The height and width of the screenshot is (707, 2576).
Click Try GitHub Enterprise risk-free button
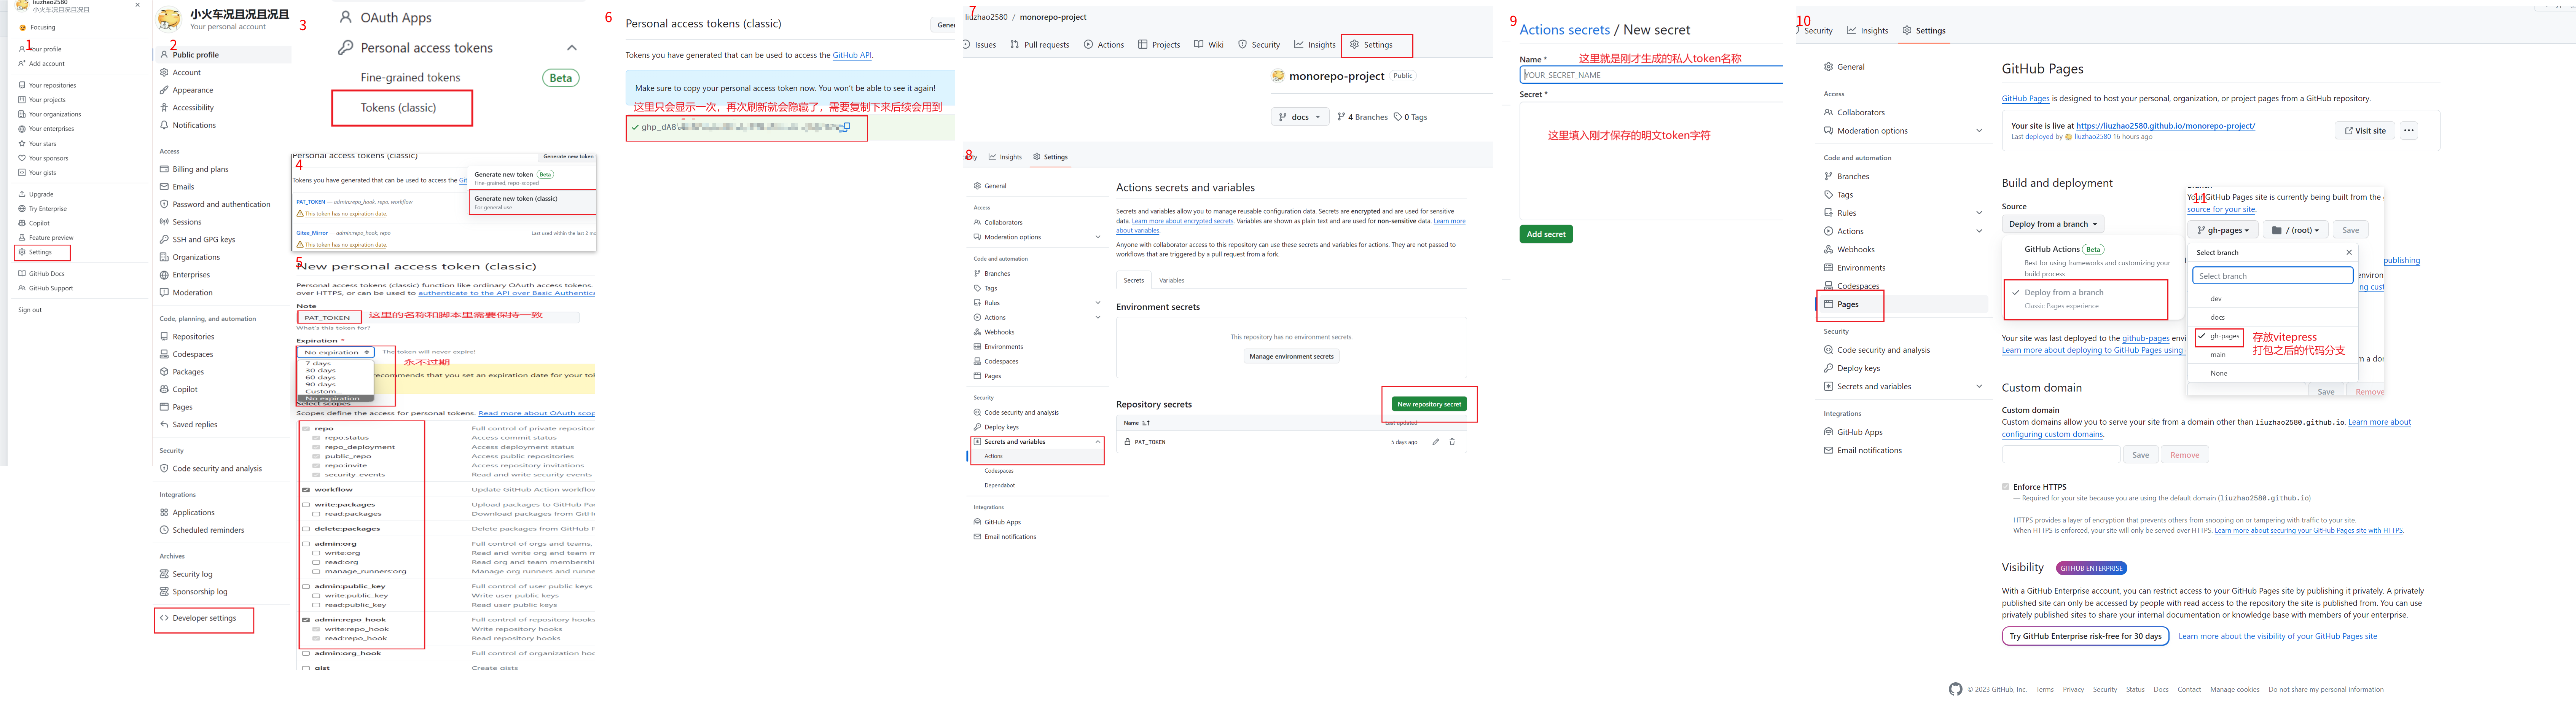(x=2085, y=636)
